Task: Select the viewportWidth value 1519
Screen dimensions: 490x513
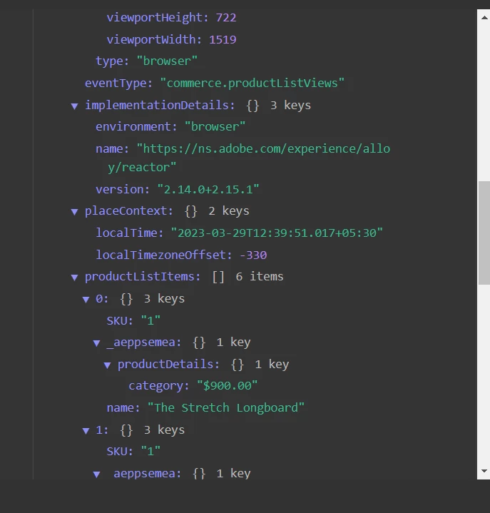Action: pyautogui.click(x=223, y=39)
